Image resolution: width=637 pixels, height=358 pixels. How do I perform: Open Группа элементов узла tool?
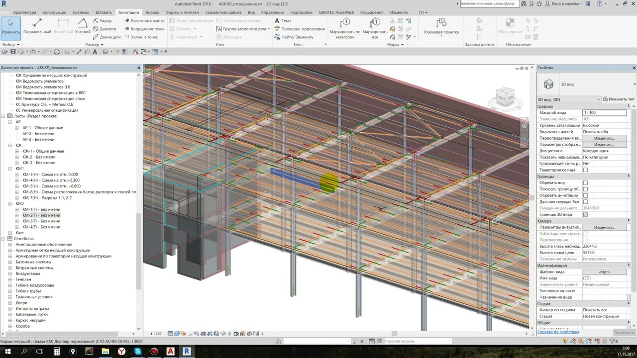pos(242,29)
